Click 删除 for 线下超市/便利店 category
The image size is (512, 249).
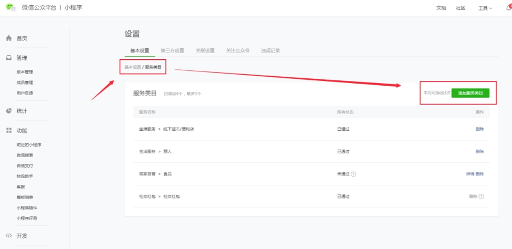pyautogui.click(x=479, y=129)
